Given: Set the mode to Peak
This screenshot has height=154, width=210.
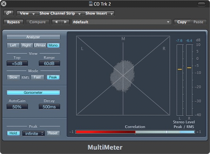Looking at the screenshot, I should pos(53,77).
